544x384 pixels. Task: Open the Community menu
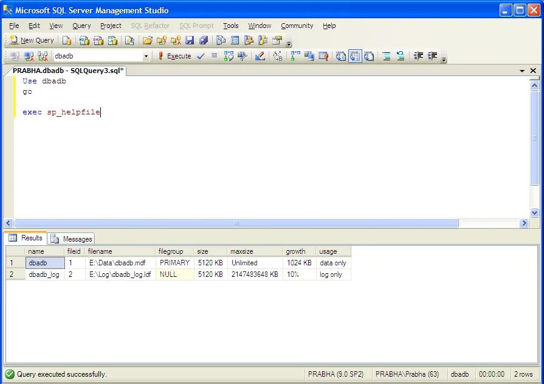[x=297, y=26]
